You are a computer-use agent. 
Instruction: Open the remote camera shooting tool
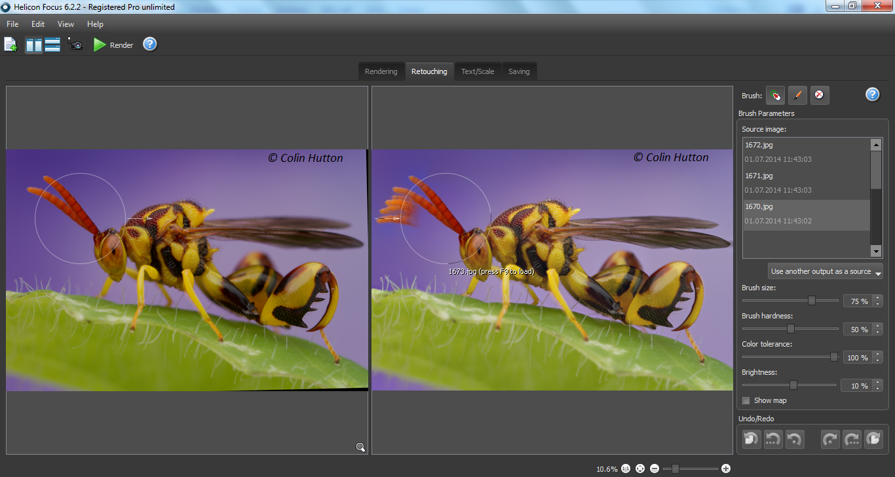tap(75, 45)
